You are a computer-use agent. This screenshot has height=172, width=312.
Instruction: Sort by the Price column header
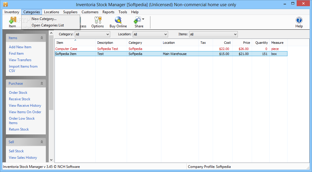coord(242,43)
